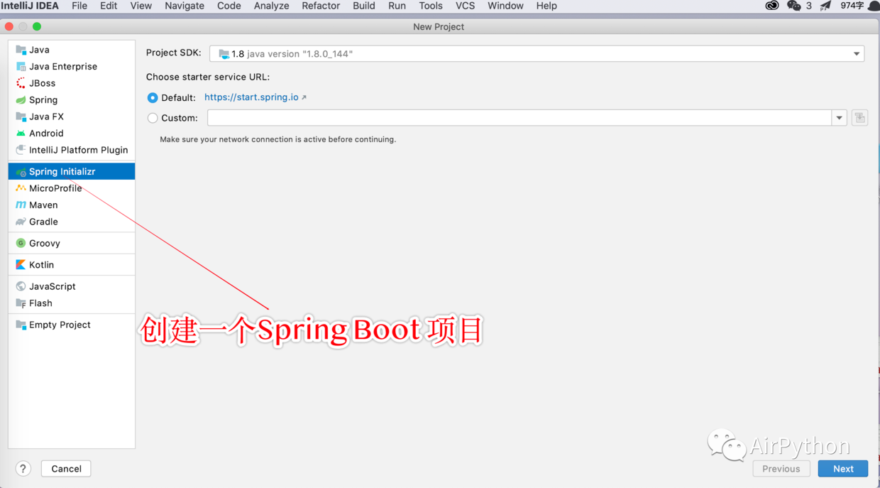Click the Creative Cloud menu bar icon
Image resolution: width=880 pixels, height=488 pixels.
click(772, 6)
